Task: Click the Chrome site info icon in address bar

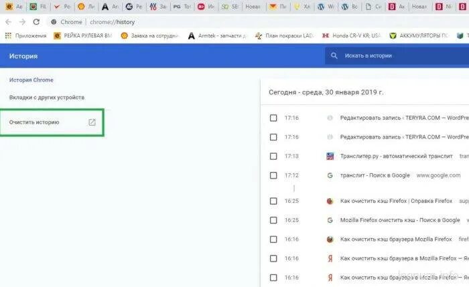Action: (x=54, y=22)
